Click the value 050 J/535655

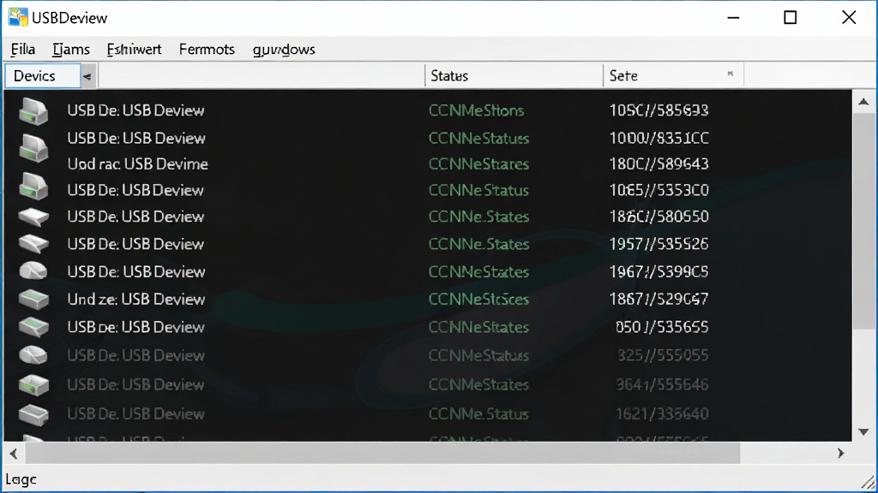click(662, 327)
